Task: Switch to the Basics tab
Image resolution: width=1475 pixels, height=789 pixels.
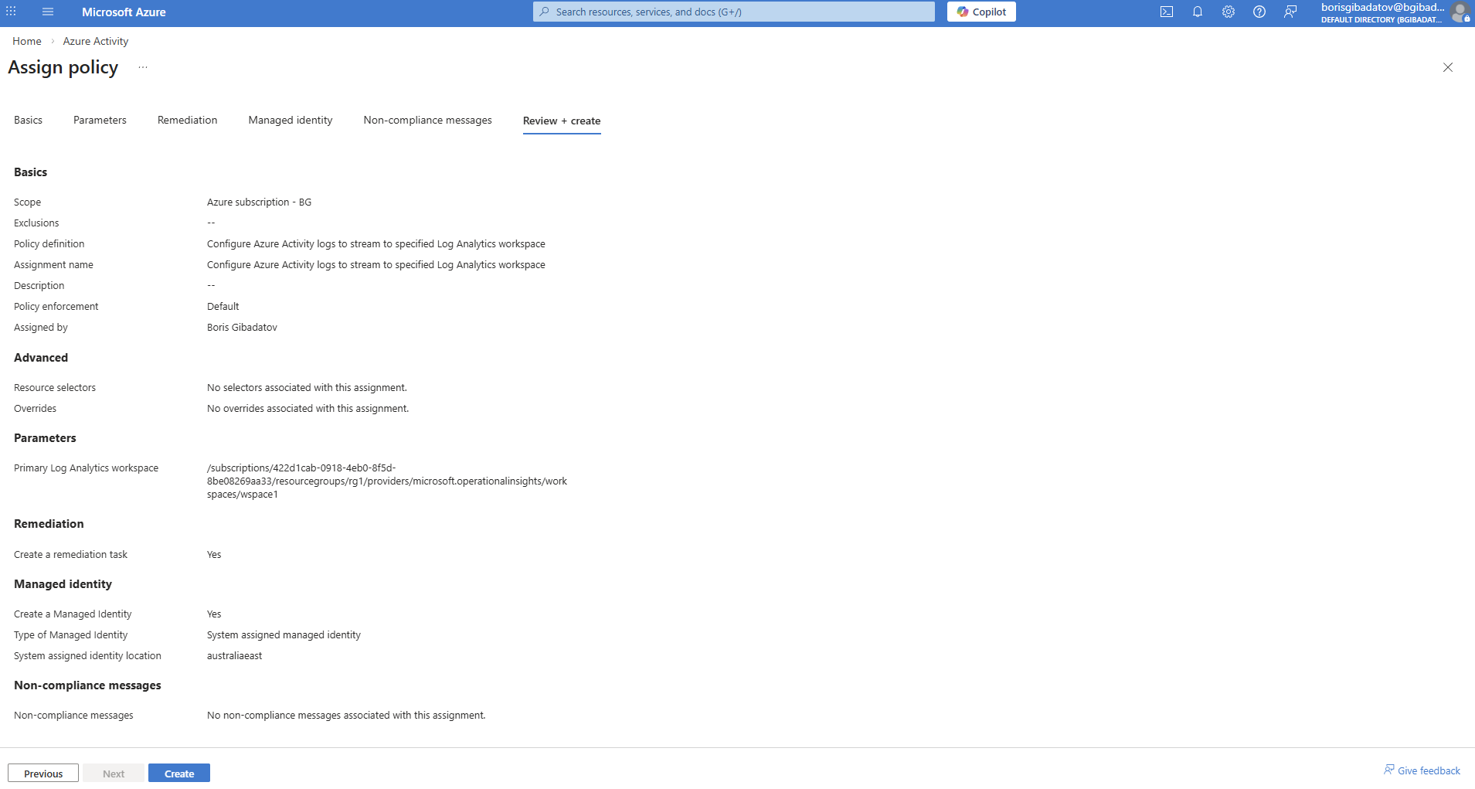Action: click(28, 120)
